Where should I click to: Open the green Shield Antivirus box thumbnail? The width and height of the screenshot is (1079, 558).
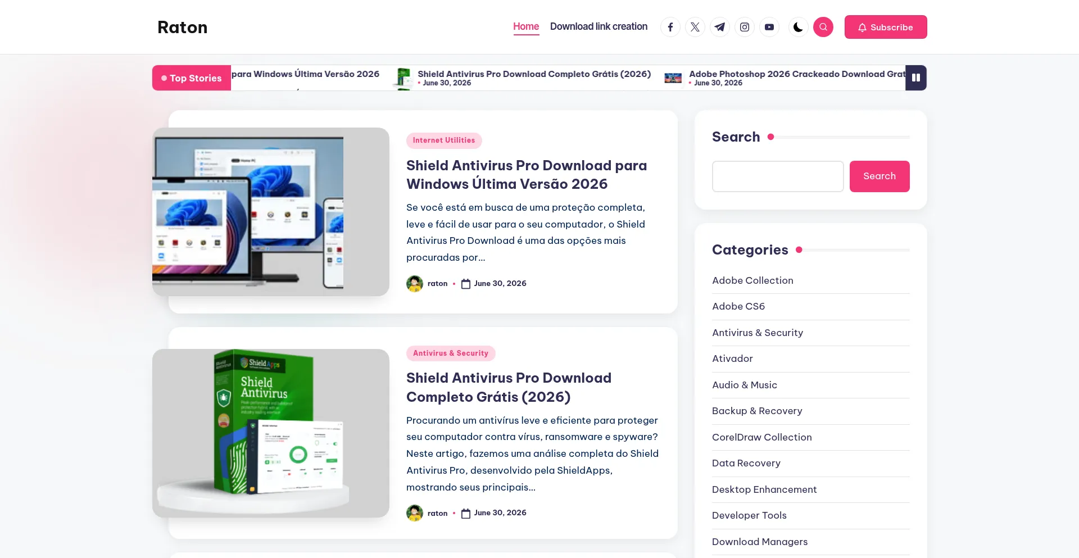pyautogui.click(x=271, y=433)
